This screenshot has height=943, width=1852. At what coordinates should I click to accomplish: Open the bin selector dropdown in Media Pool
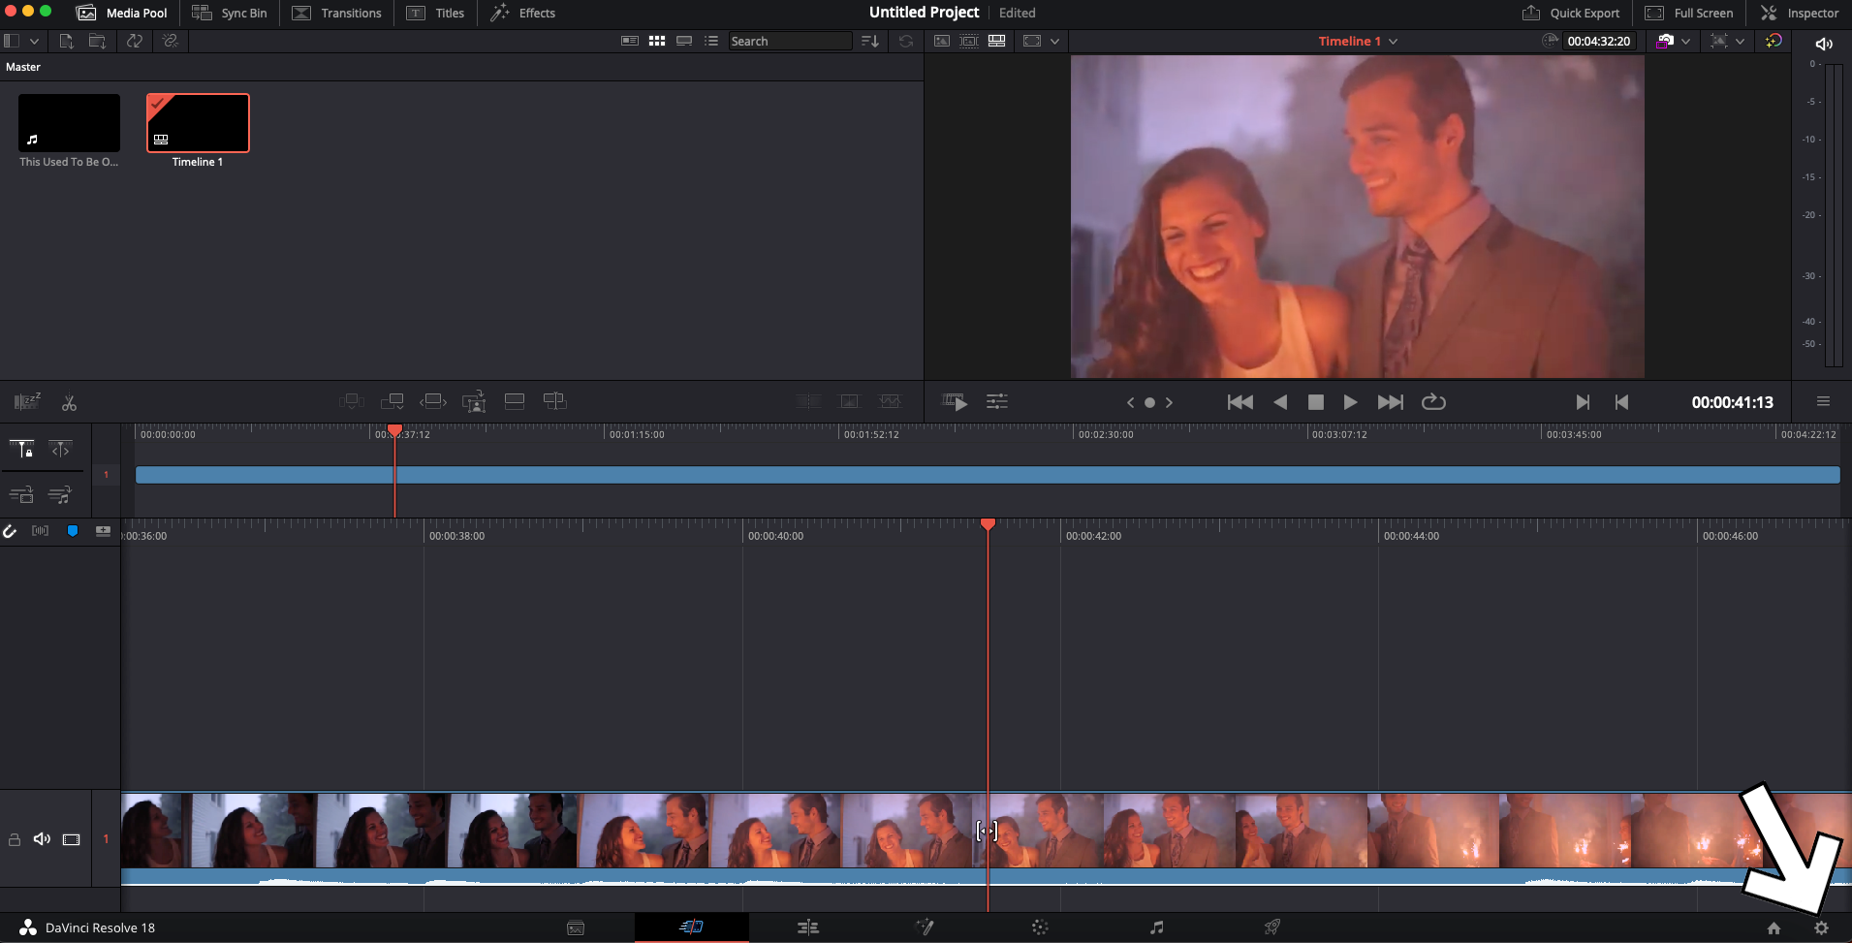(x=35, y=41)
